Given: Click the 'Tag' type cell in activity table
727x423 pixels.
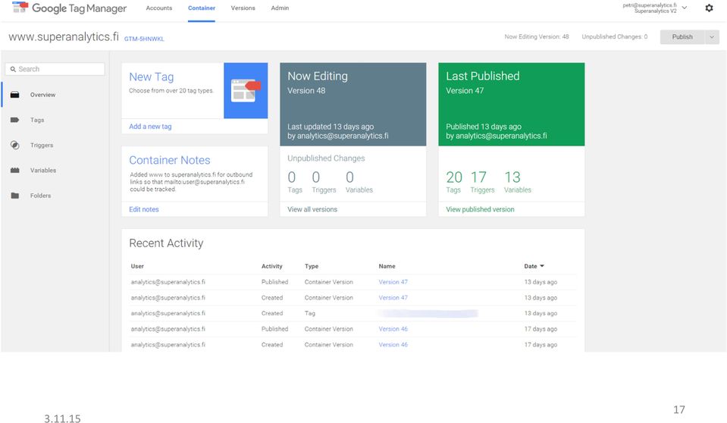Looking at the screenshot, I should pos(310,314).
